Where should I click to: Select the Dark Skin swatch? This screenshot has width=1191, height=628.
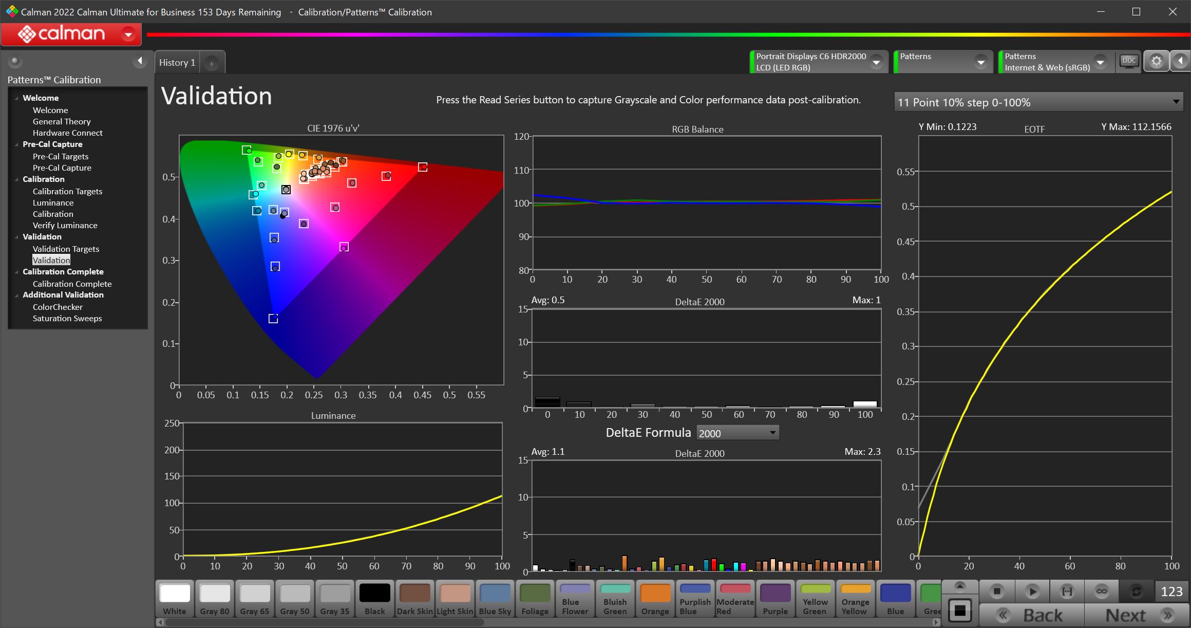[x=415, y=599]
